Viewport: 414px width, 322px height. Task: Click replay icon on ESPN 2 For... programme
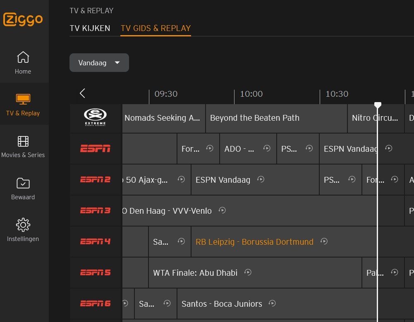[x=395, y=179]
